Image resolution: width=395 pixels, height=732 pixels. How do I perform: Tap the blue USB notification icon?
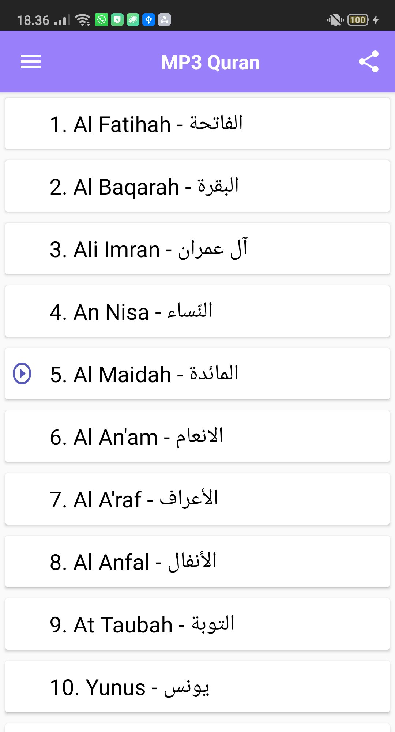click(148, 20)
